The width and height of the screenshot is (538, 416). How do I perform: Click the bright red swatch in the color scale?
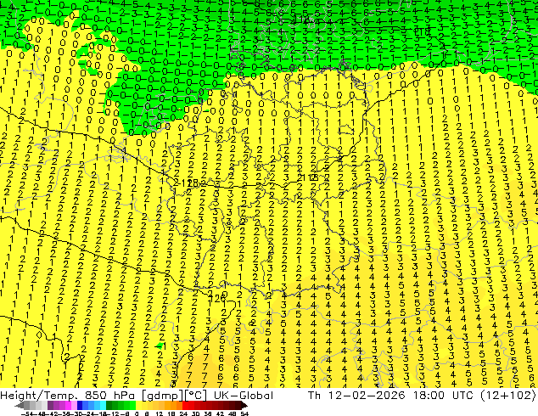185,405
